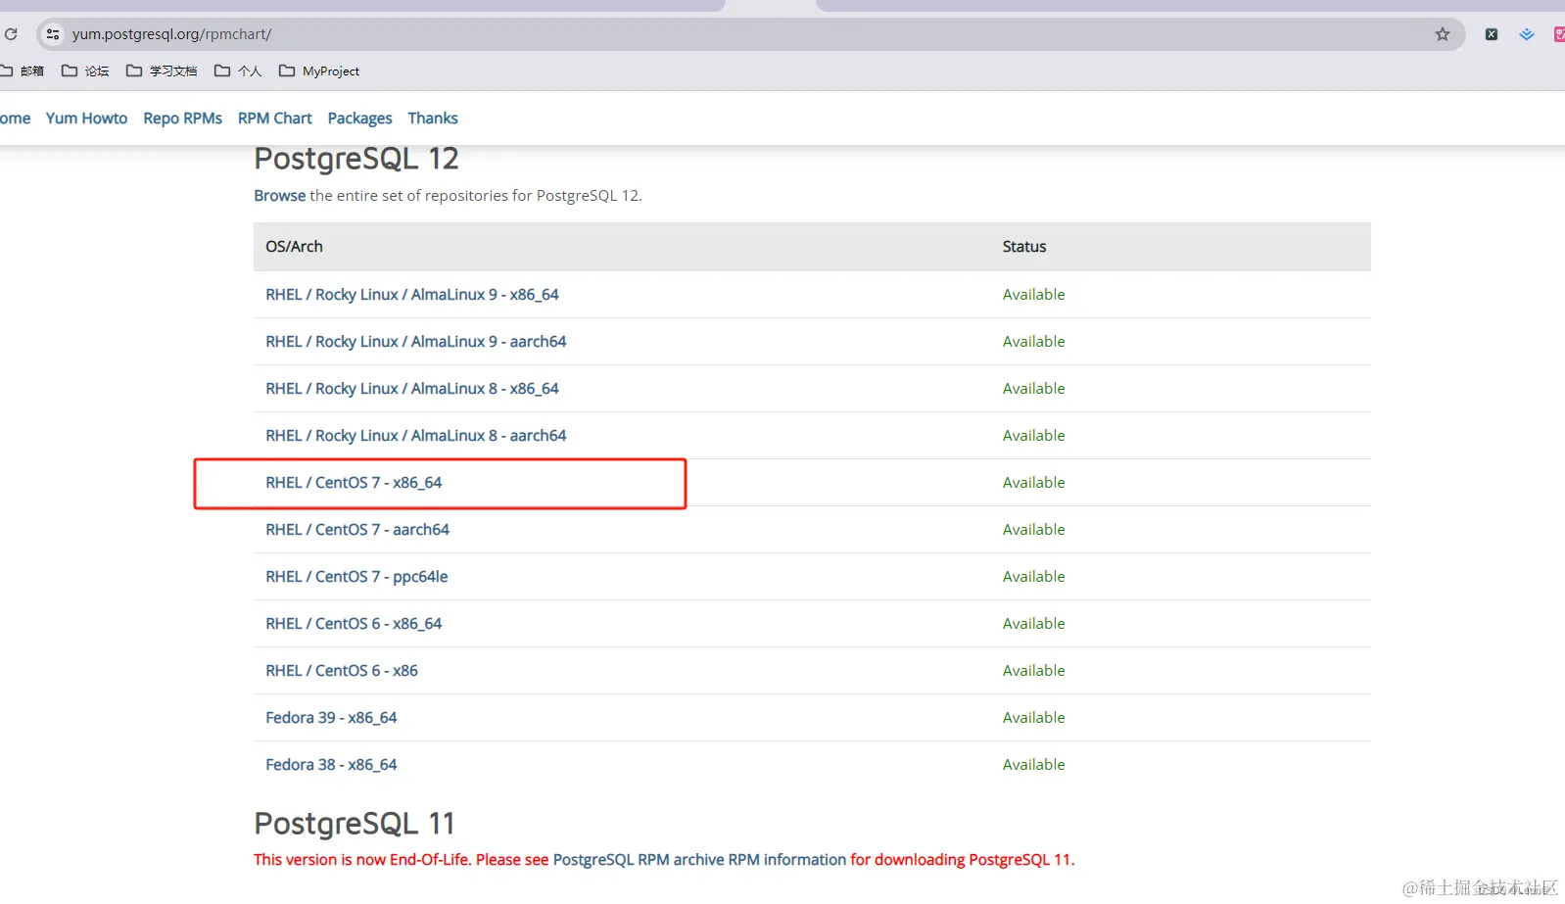Open RHEL/Rocky/AlmaLinux 9 x86_64 link
Screen dimensions: 1565x904
pyautogui.click(x=412, y=295)
